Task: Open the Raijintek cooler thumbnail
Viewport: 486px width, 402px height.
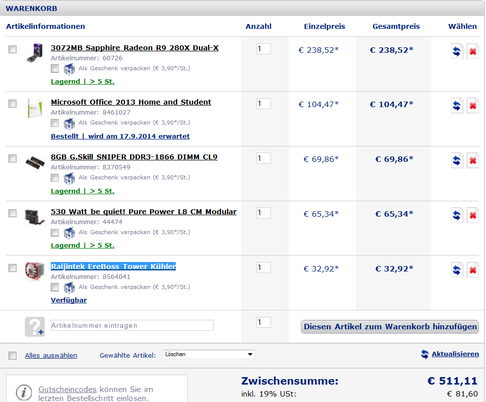Action: tap(35, 271)
